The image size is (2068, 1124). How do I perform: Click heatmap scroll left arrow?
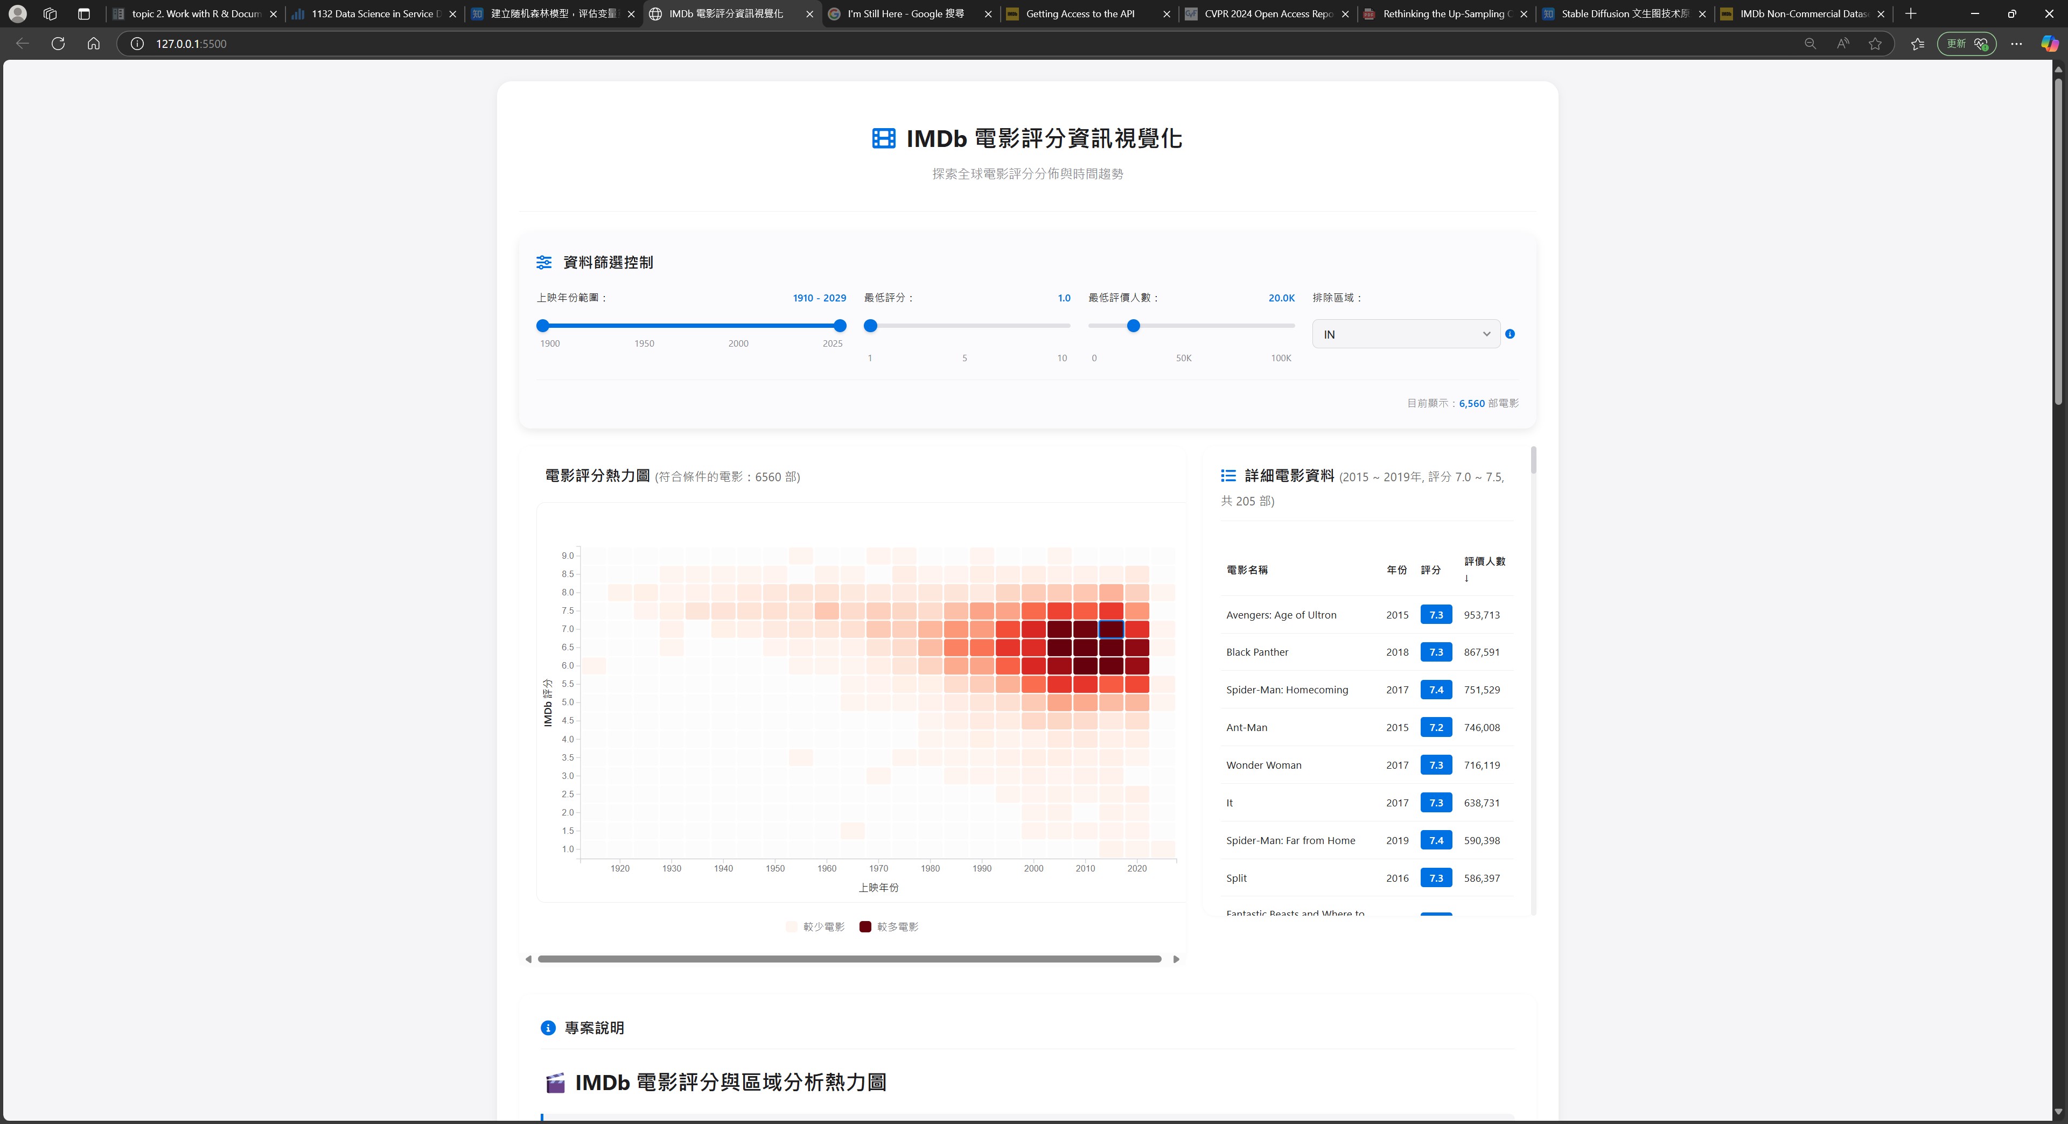[x=528, y=959]
